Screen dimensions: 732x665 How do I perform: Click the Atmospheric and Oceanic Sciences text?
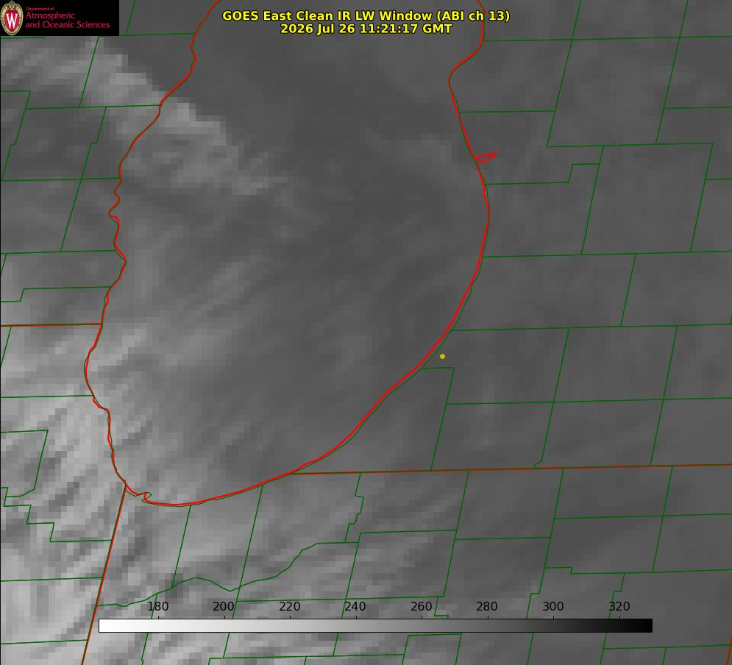67,20
